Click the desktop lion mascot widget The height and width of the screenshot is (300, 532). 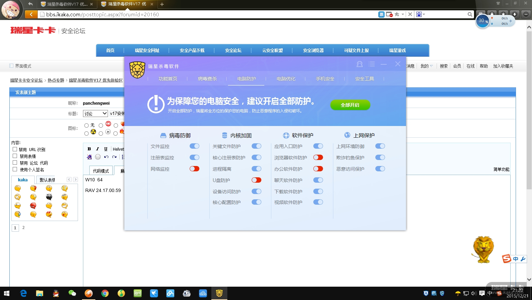[483, 249]
